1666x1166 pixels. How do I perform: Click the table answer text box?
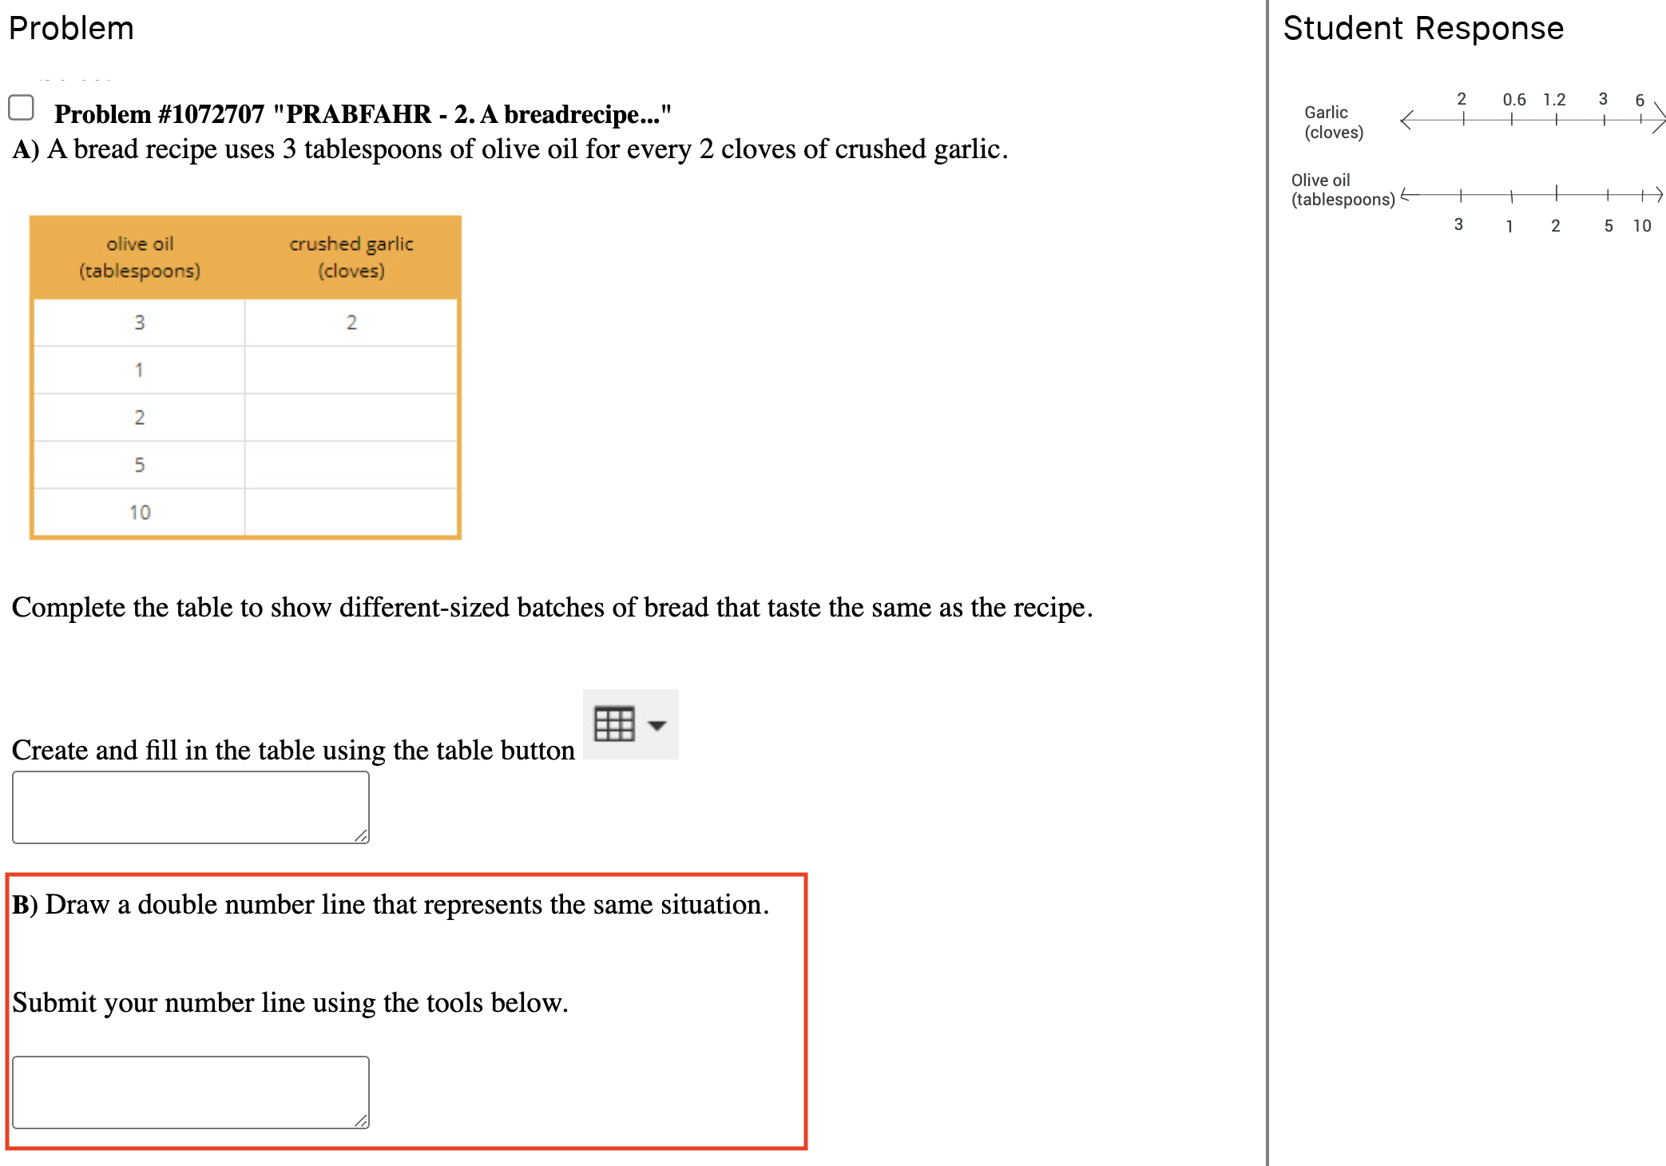click(190, 807)
